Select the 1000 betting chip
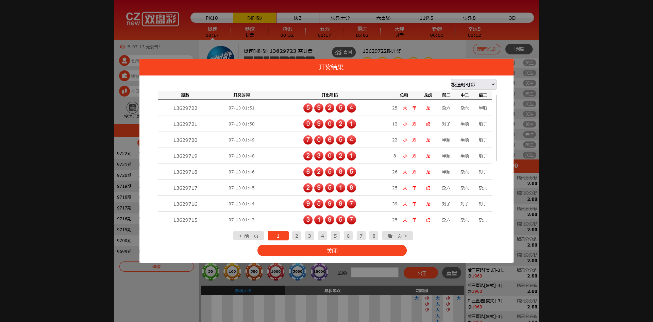 click(276, 271)
